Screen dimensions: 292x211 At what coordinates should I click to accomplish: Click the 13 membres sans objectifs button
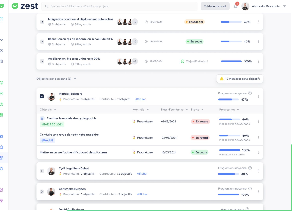pyautogui.click(x=240, y=79)
